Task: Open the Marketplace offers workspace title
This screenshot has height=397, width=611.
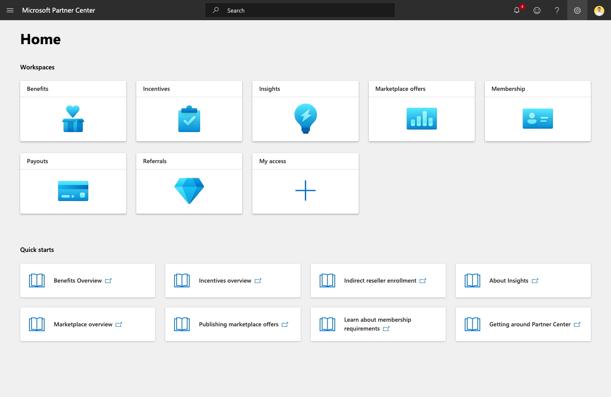Action: pyautogui.click(x=400, y=89)
